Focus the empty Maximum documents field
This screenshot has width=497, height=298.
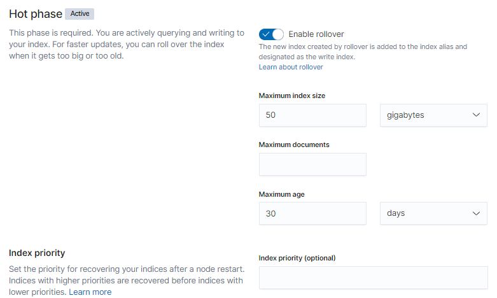[x=312, y=164]
